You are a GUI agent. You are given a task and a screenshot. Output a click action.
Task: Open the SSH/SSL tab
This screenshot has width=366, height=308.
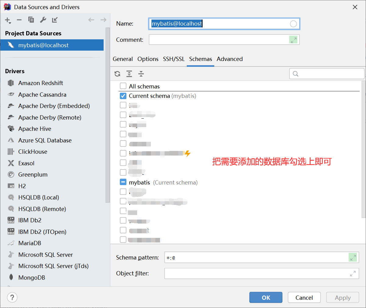click(x=174, y=59)
